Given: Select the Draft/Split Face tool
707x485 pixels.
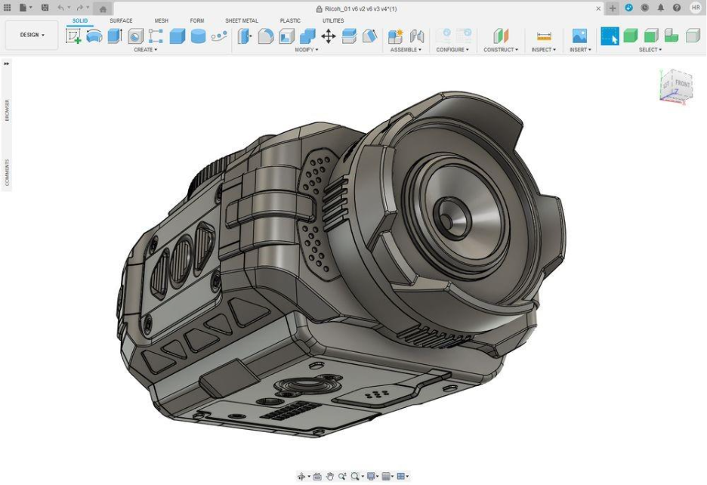Looking at the screenshot, I should click(369, 36).
